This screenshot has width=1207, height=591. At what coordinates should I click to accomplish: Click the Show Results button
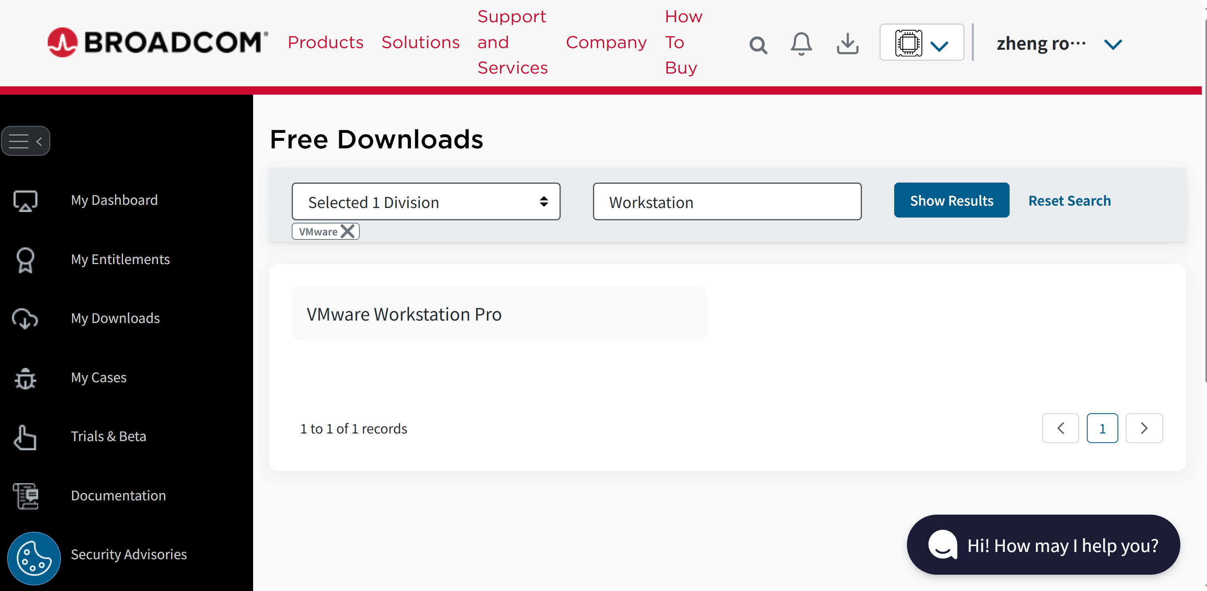coord(952,200)
